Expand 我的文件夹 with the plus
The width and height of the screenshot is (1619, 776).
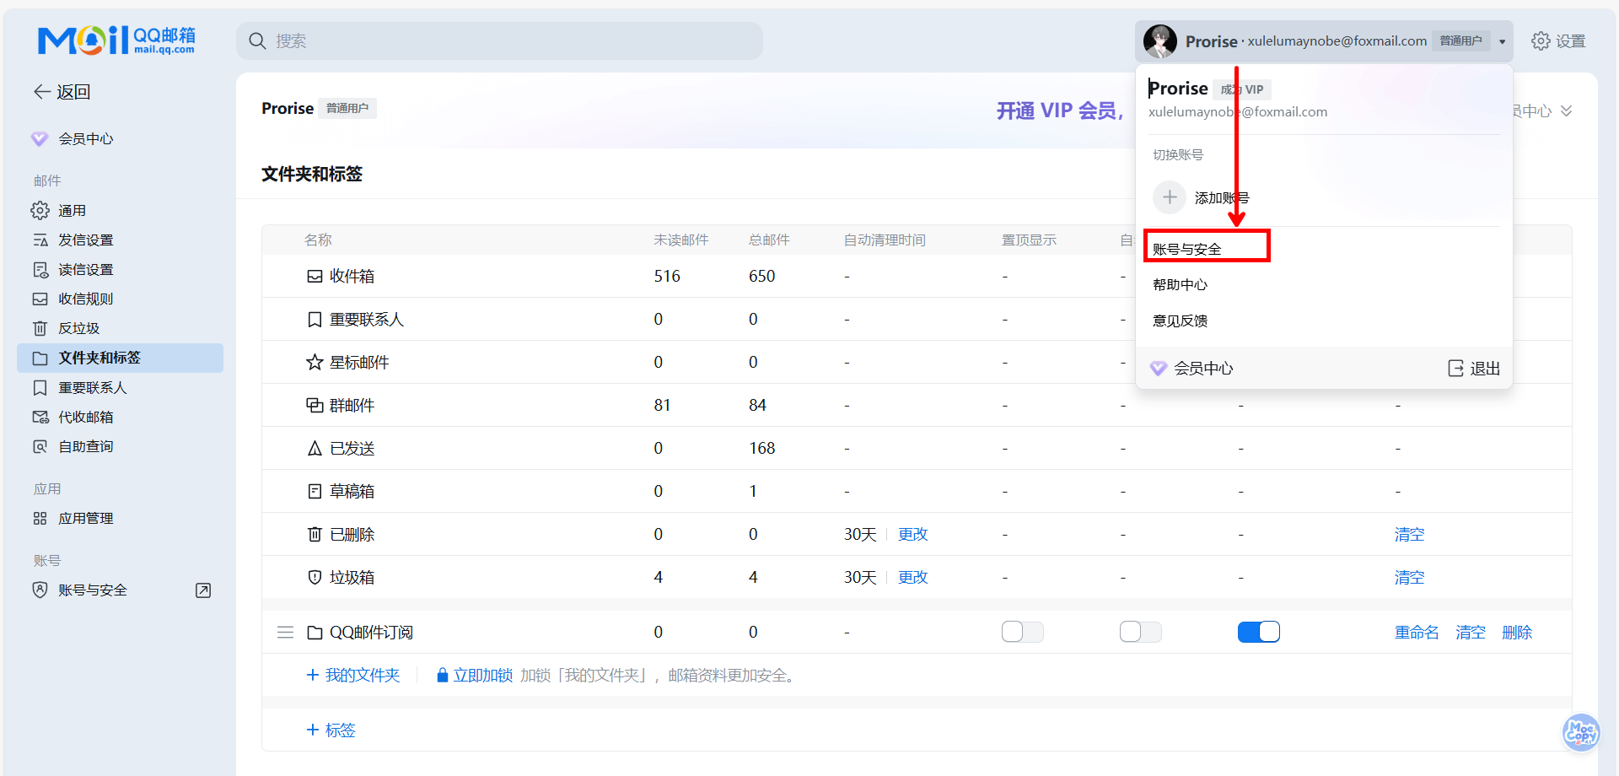point(312,676)
